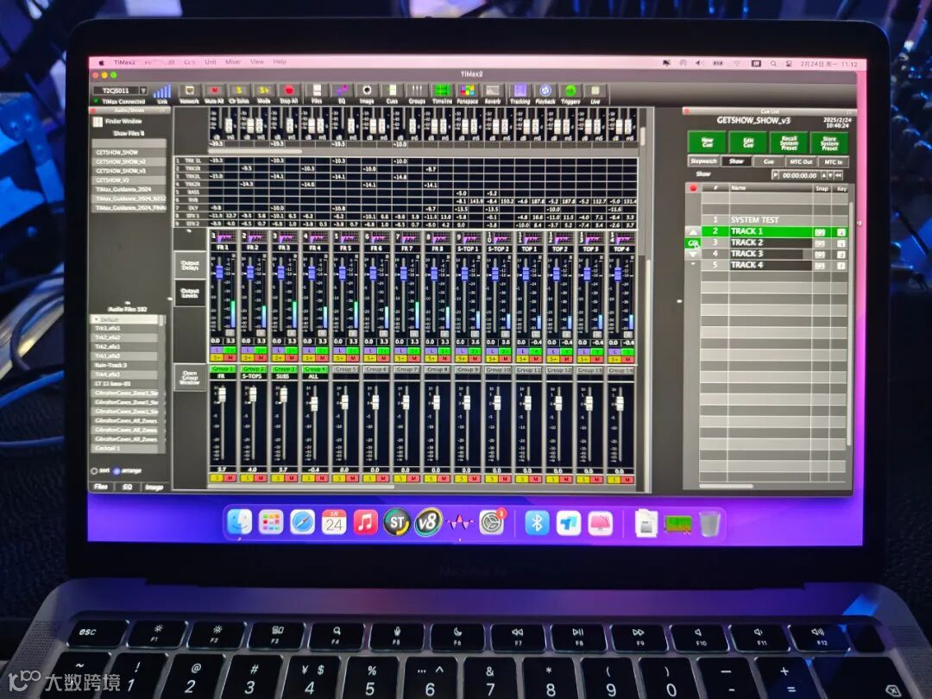Step the timecode up arrow

coord(824,175)
